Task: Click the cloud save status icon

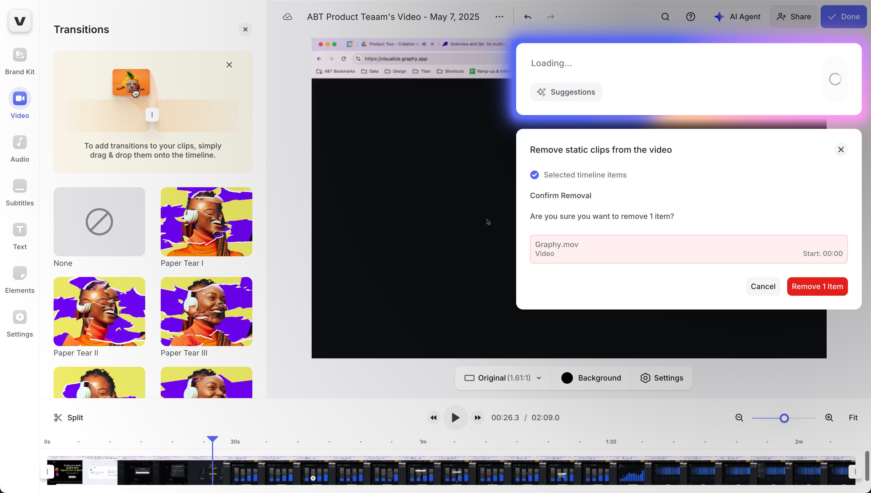Action: click(x=287, y=17)
